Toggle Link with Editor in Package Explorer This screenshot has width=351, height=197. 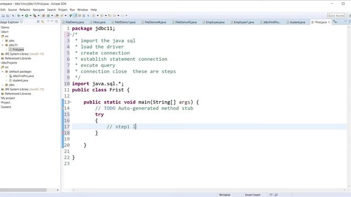[x=43, y=22]
